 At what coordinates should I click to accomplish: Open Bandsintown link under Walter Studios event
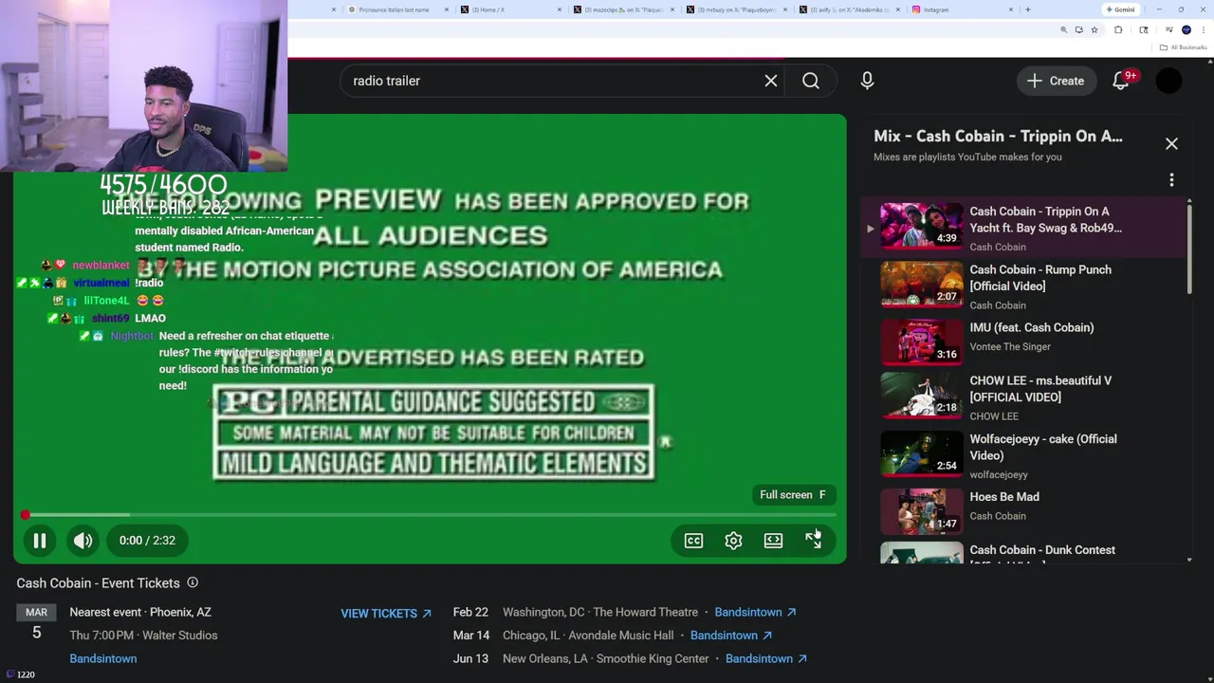[x=103, y=659]
